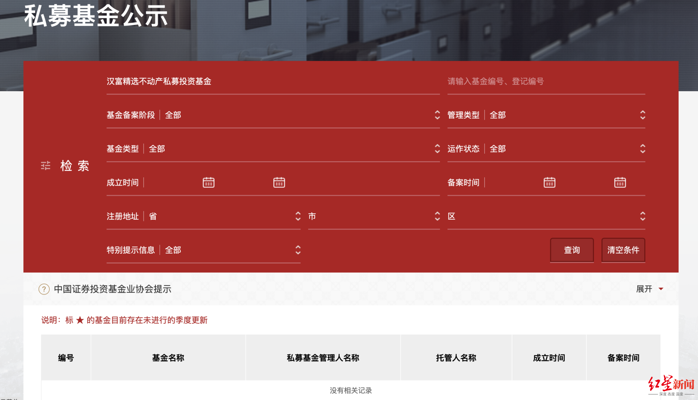
Task: Open calendar picker for 成立时间 end date
Action: (x=279, y=182)
